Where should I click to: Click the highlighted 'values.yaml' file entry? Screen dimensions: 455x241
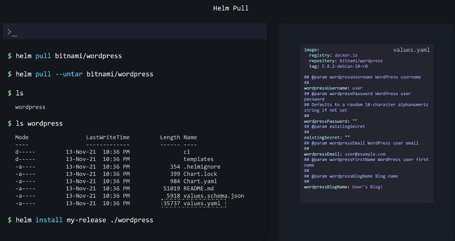(x=194, y=203)
